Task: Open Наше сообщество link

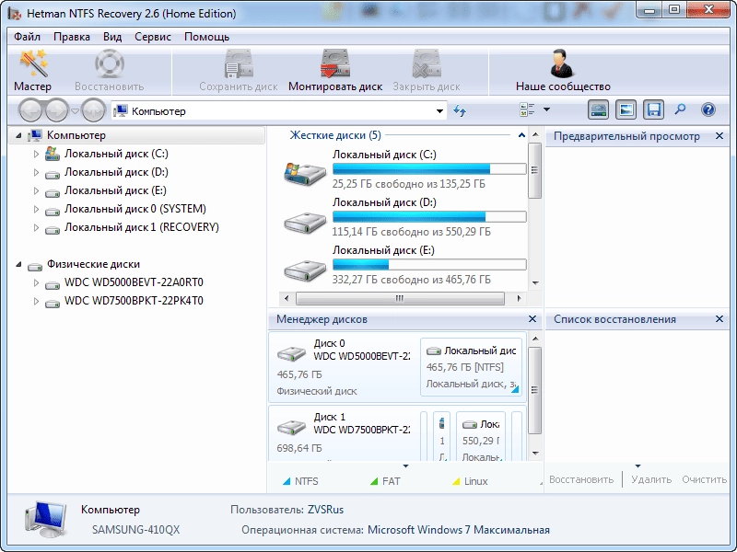Action: click(563, 71)
